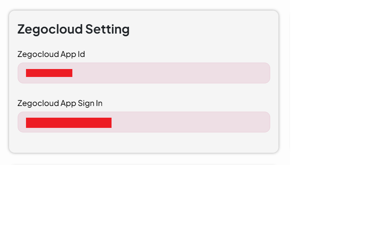Click the "Id" word in first label
367x235 pixels.
[81, 54]
